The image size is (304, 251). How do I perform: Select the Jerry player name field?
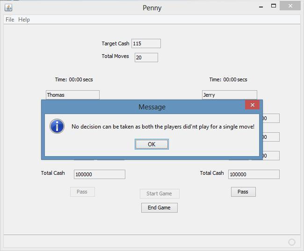pos(229,95)
